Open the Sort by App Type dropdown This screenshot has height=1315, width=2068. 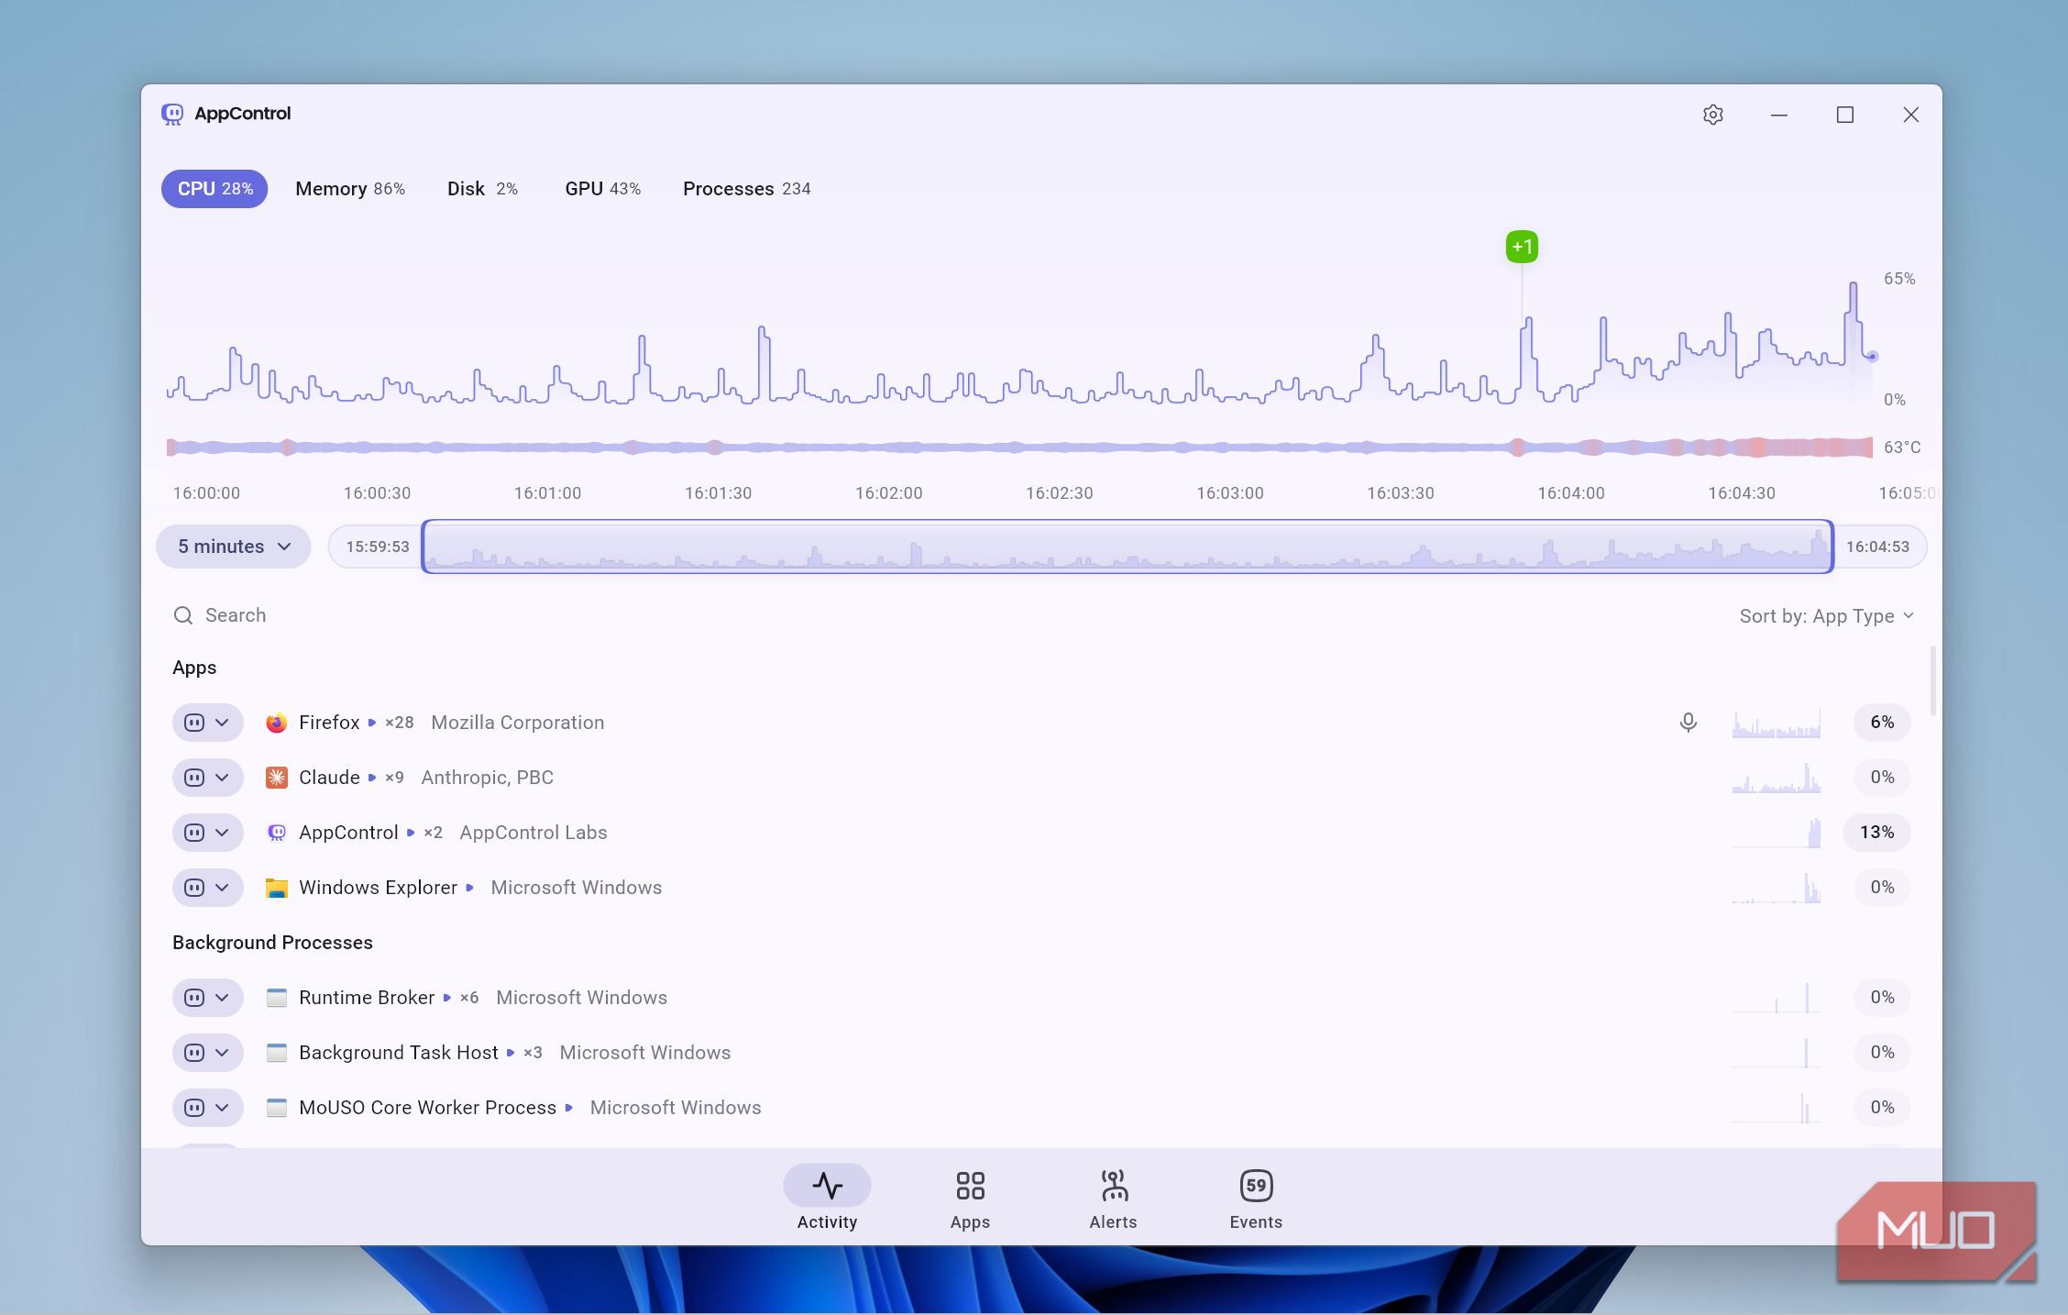point(1826,616)
